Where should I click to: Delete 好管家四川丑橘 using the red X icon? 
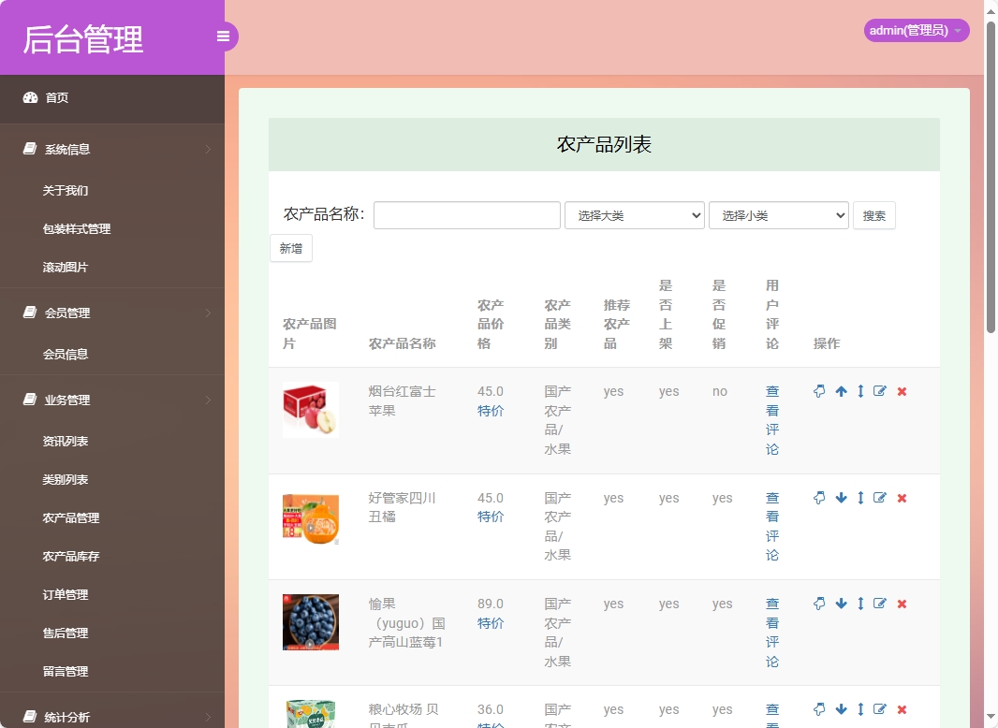point(902,498)
